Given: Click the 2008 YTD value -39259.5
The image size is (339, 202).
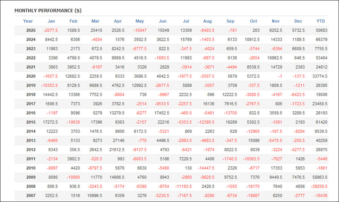Looking at the screenshot, I should coord(319,187).
